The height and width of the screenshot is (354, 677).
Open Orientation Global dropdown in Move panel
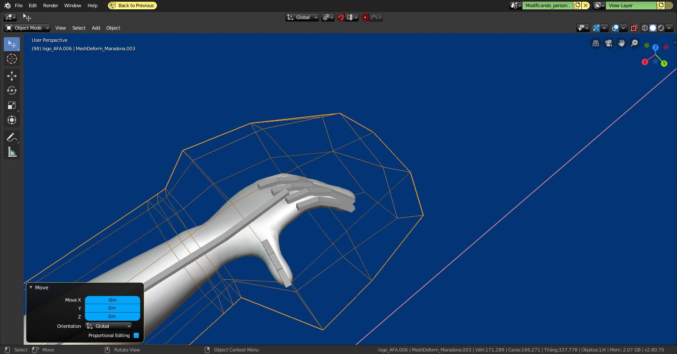109,326
